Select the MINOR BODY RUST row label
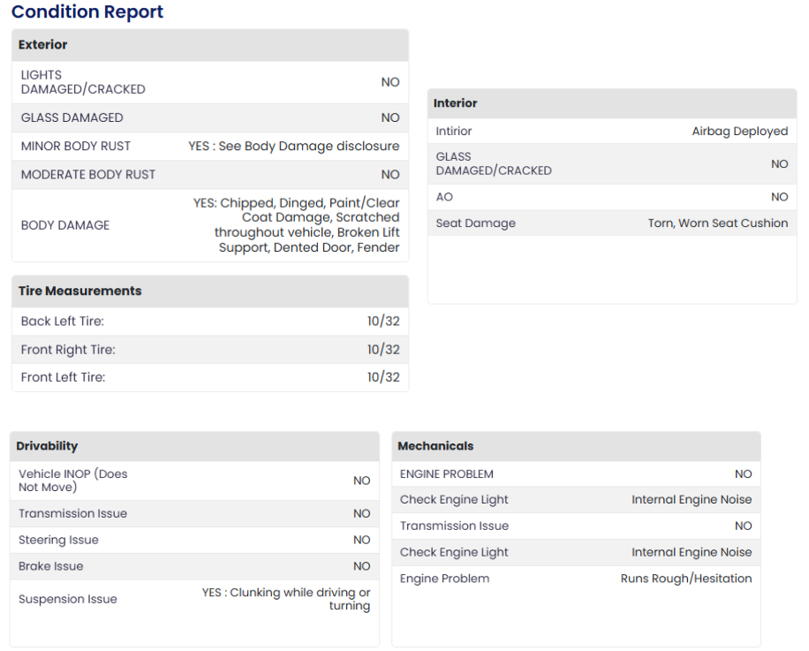The width and height of the screenshot is (809, 651). [76, 146]
